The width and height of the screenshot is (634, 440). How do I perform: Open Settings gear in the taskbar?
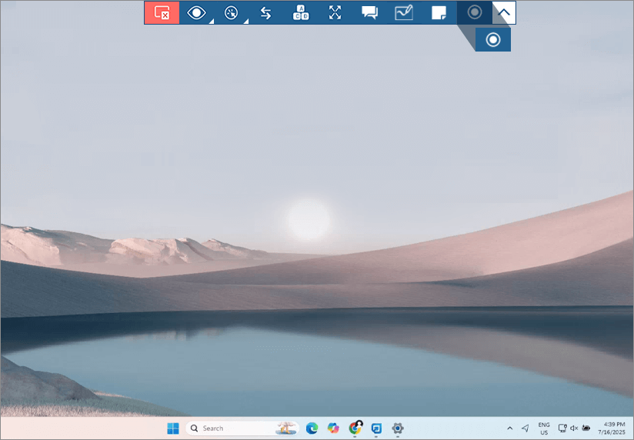tap(398, 428)
